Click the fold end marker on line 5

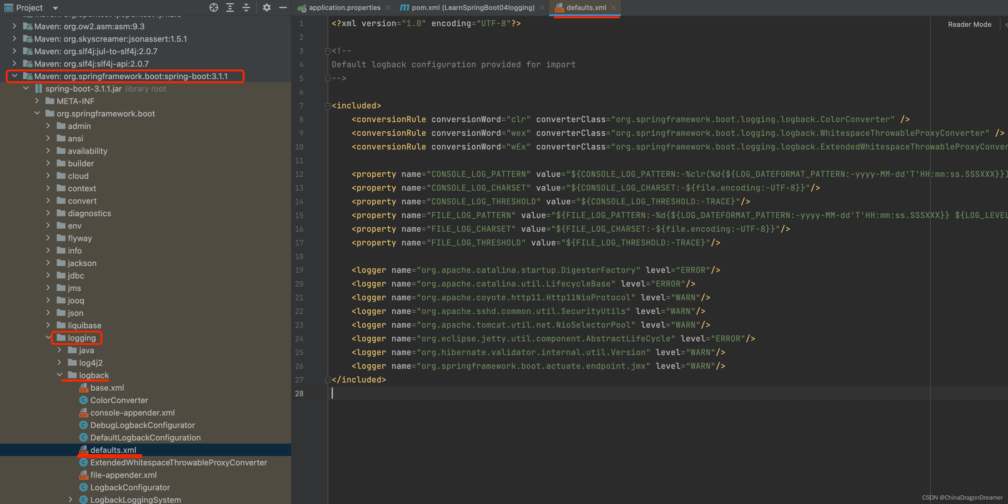point(328,78)
